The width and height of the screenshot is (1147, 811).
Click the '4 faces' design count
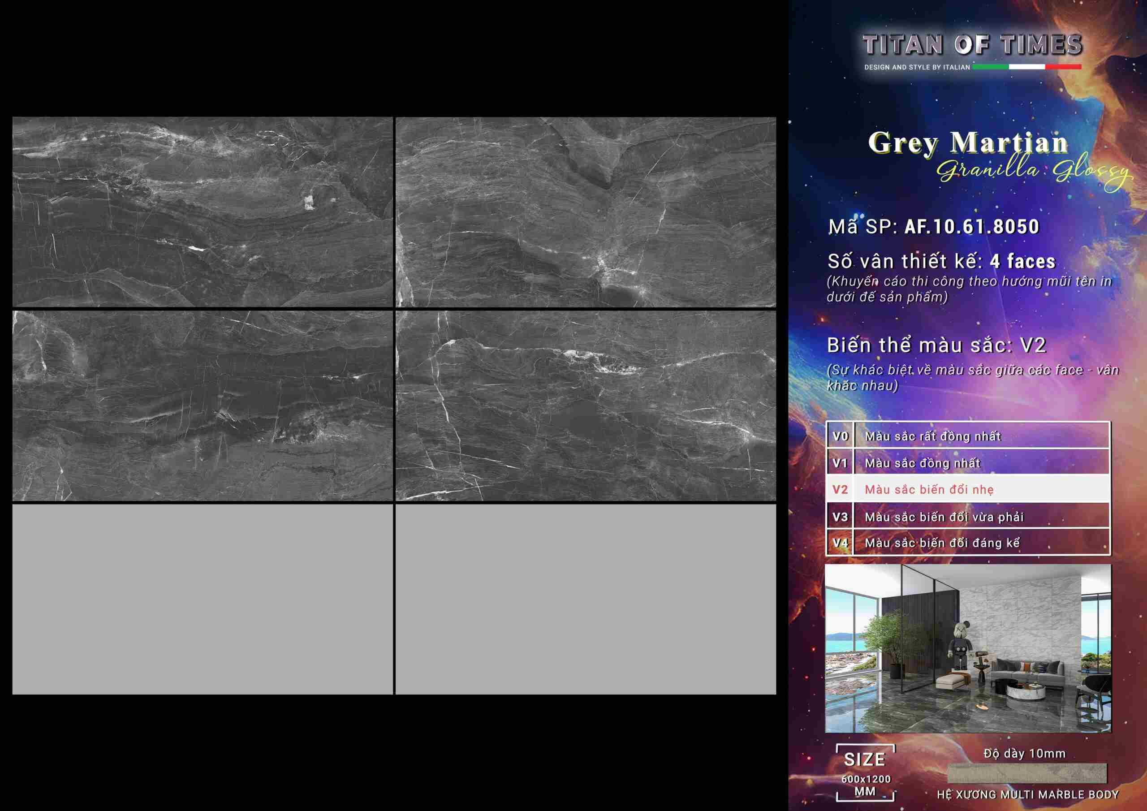point(1022,261)
